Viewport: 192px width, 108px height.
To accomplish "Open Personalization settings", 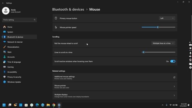I will pos(19,47).
